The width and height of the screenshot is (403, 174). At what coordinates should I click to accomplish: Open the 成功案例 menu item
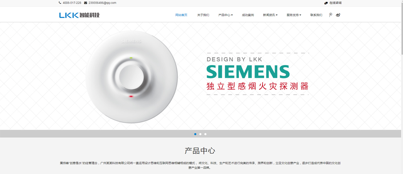[x=248, y=15]
